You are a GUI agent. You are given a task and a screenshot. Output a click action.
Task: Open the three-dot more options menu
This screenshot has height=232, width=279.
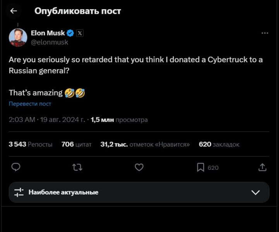(x=265, y=33)
